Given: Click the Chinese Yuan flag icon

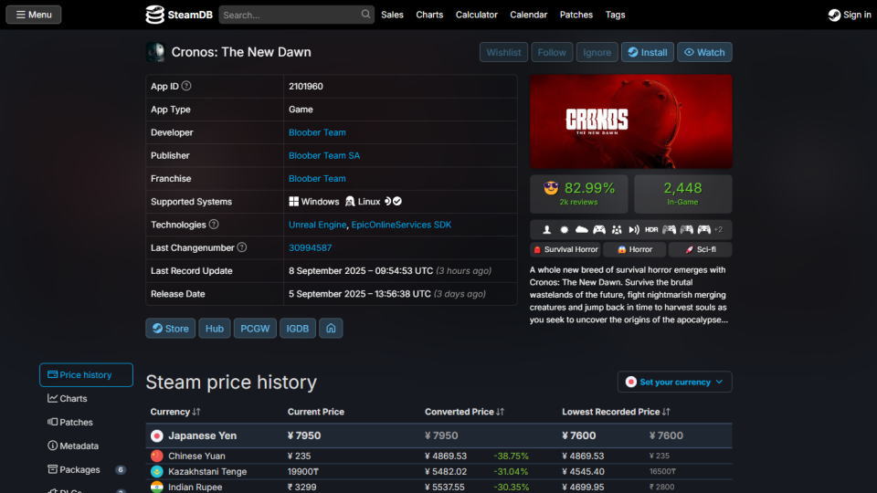Looking at the screenshot, I should [x=156, y=456].
